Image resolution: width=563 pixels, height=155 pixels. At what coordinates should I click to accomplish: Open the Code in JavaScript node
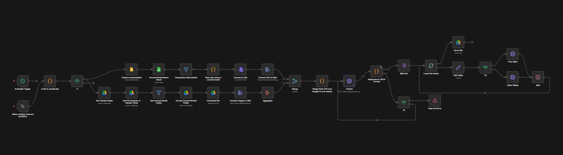[50, 81]
